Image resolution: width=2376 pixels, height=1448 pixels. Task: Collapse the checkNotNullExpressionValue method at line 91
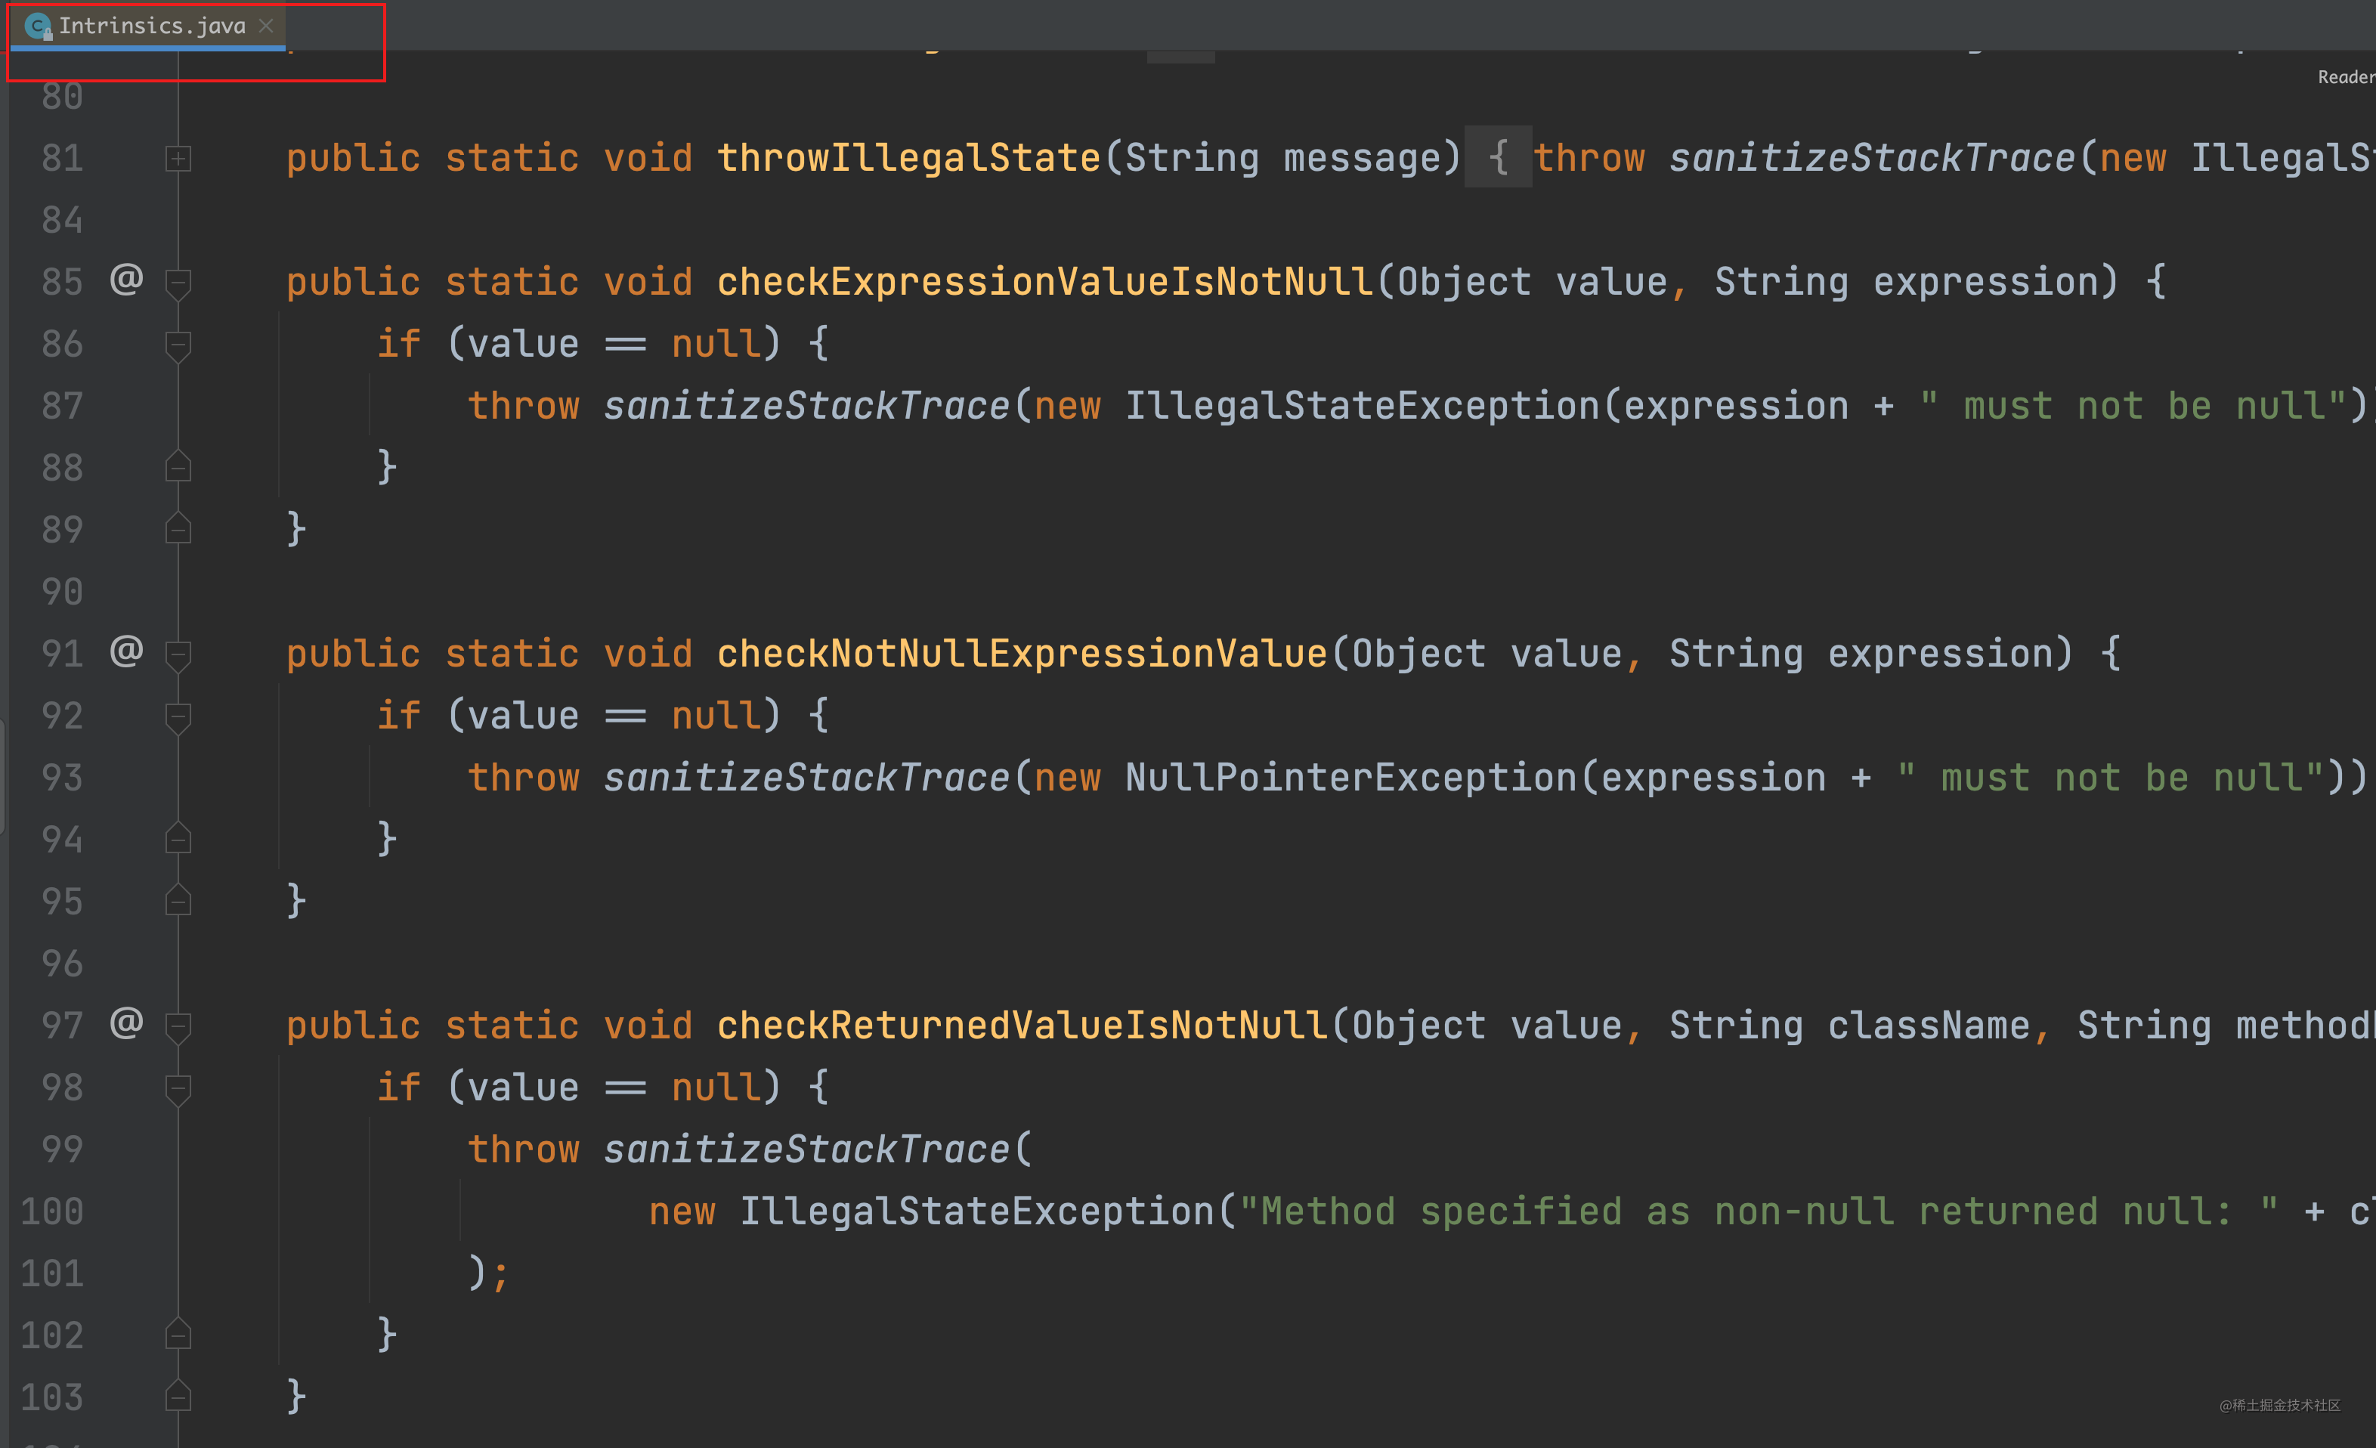coord(178,655)
